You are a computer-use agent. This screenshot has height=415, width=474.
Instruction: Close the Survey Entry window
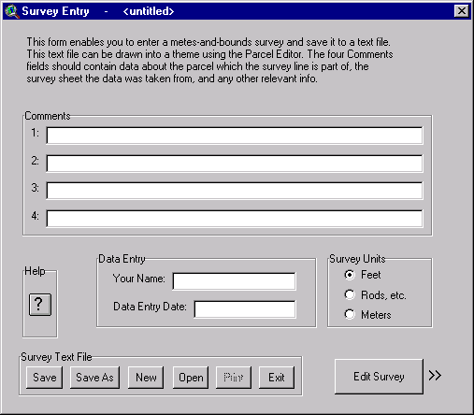point(462,11)
